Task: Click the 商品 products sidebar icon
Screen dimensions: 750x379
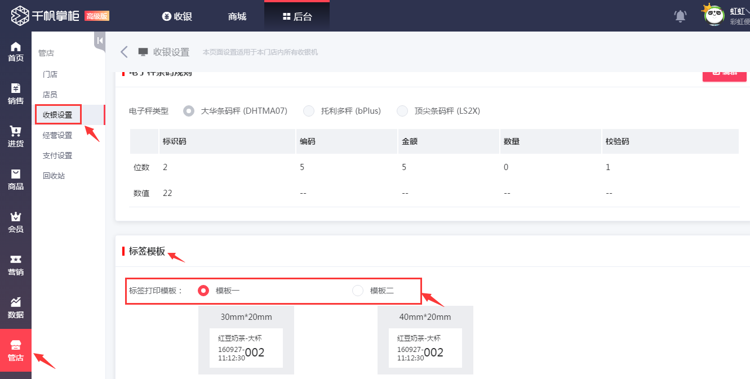Action: coord(15,180)
